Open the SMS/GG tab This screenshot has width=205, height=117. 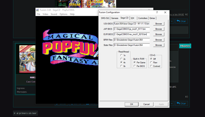pos(105,18)
